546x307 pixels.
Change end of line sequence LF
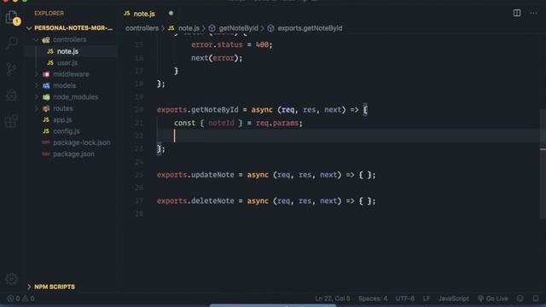coord(427,298)
